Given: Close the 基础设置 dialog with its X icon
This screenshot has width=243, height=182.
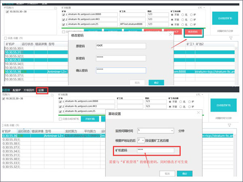Looking at the screenshot, I should point(198,113).
